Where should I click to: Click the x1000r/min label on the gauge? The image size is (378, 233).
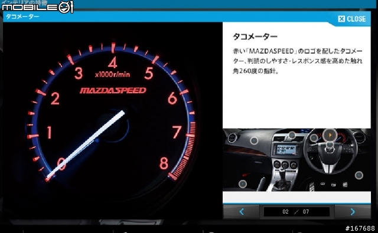pos(112,74)
